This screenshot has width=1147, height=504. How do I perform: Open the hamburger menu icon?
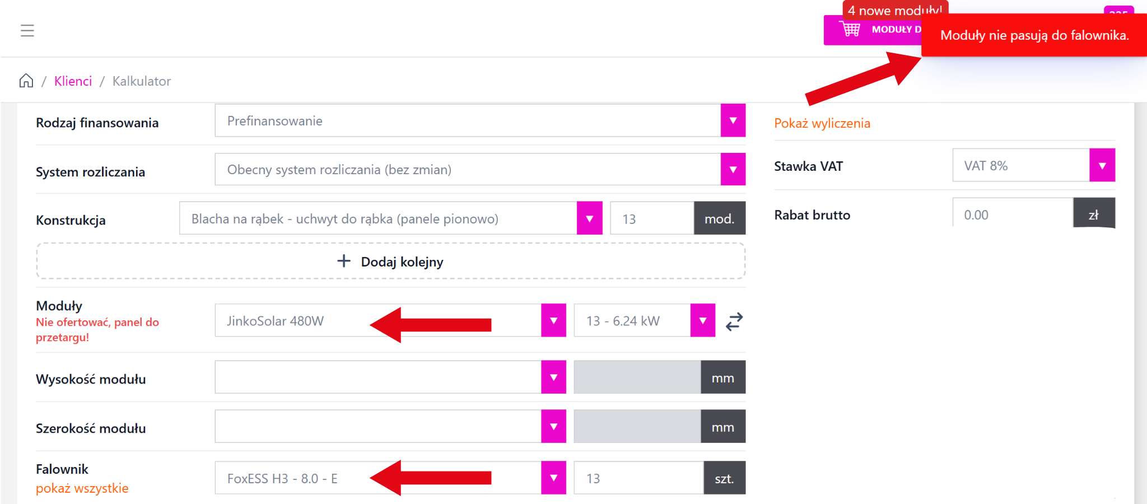[x=27, y=31]
